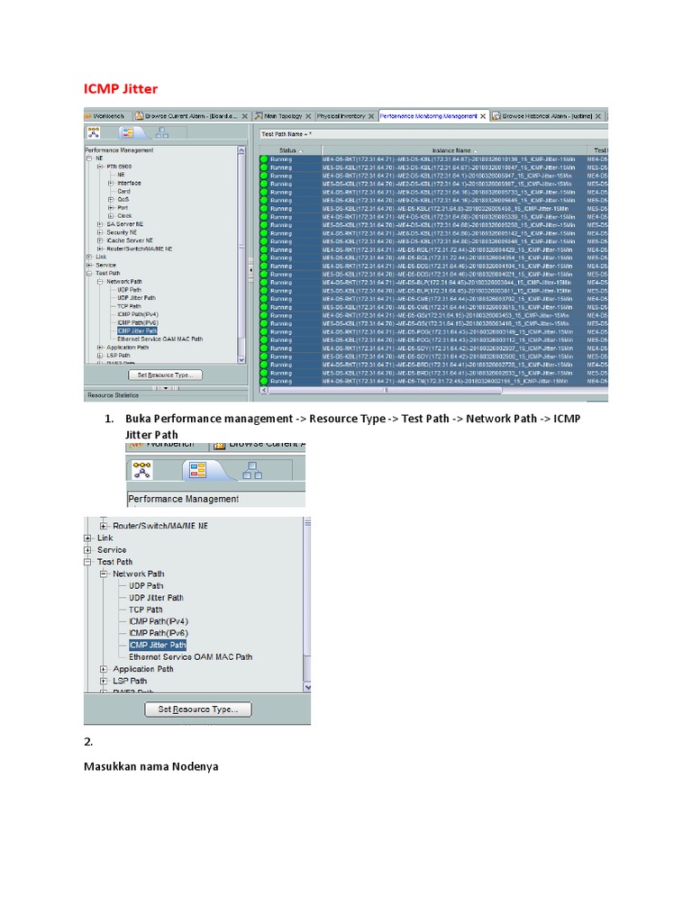Image resolution: width=692 pixels, height=922 pixels.
Task: Expand Service node in the enlarged tree
Action: [87, 550]
